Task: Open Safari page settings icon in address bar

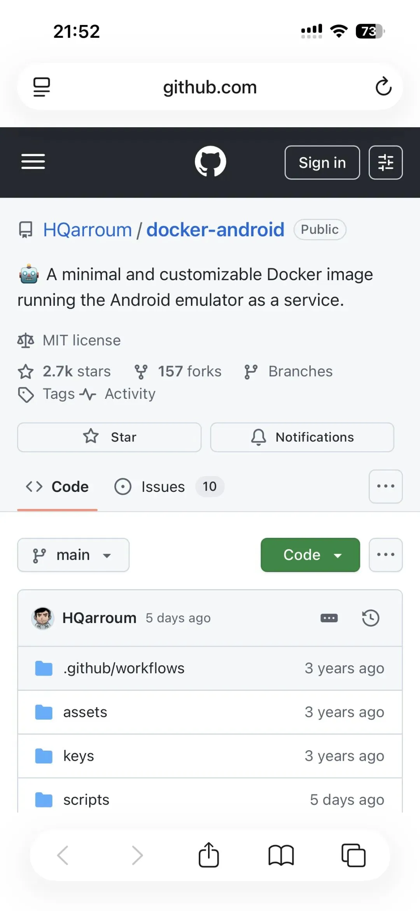Action: tap(42, 87)
